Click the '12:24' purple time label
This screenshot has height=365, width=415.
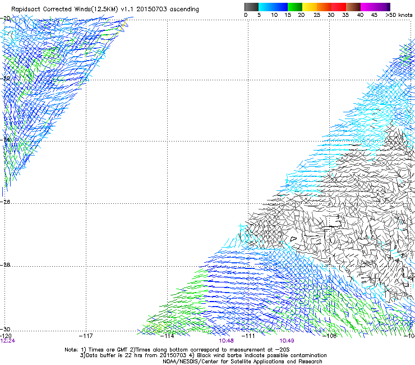click(x=8, y=341)
